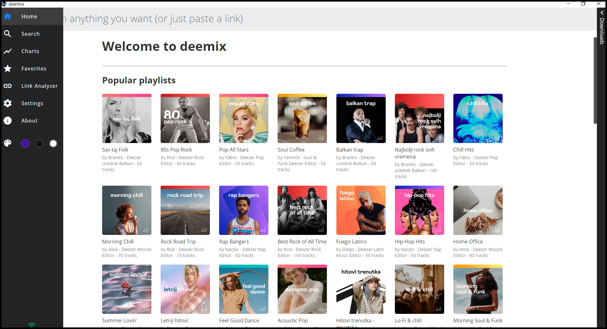This screenshot has width=607, height=329.
Task: Open the Chill Hits cover art
Action: (x=478, y=118)
